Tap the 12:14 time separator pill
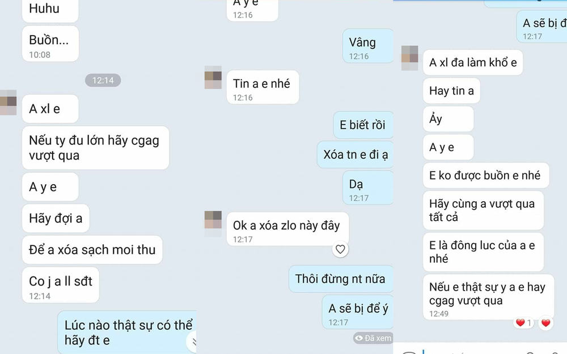The image size is (567, 354). (x=103, y=80)
